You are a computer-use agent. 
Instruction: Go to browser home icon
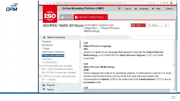pos(50,3)
